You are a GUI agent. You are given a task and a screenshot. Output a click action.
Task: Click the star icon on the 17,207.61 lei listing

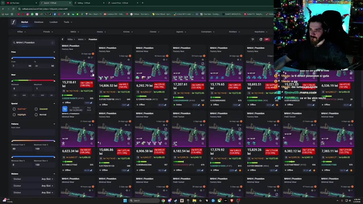pyautogui.click(x=203, y=105)
